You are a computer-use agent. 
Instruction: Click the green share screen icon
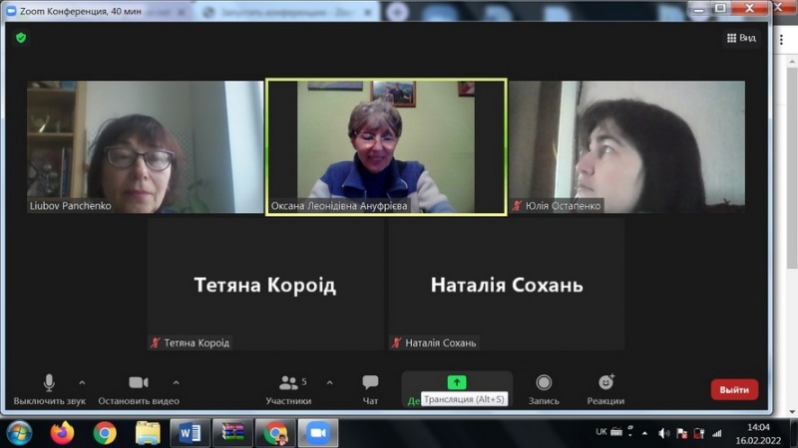456,382
